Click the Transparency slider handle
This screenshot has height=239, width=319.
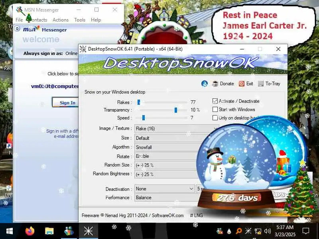tap(176, 110)
